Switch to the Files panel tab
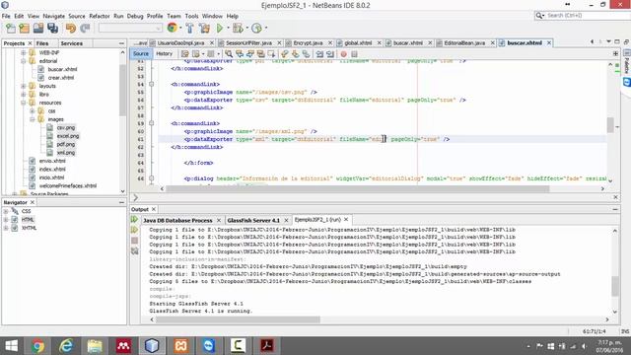631x355 pixels. 42,43
